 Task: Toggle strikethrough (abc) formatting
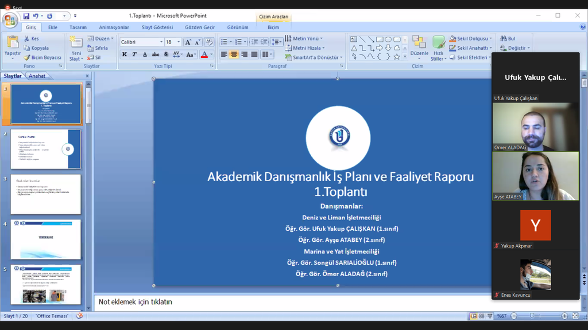(x=155, y=54)
